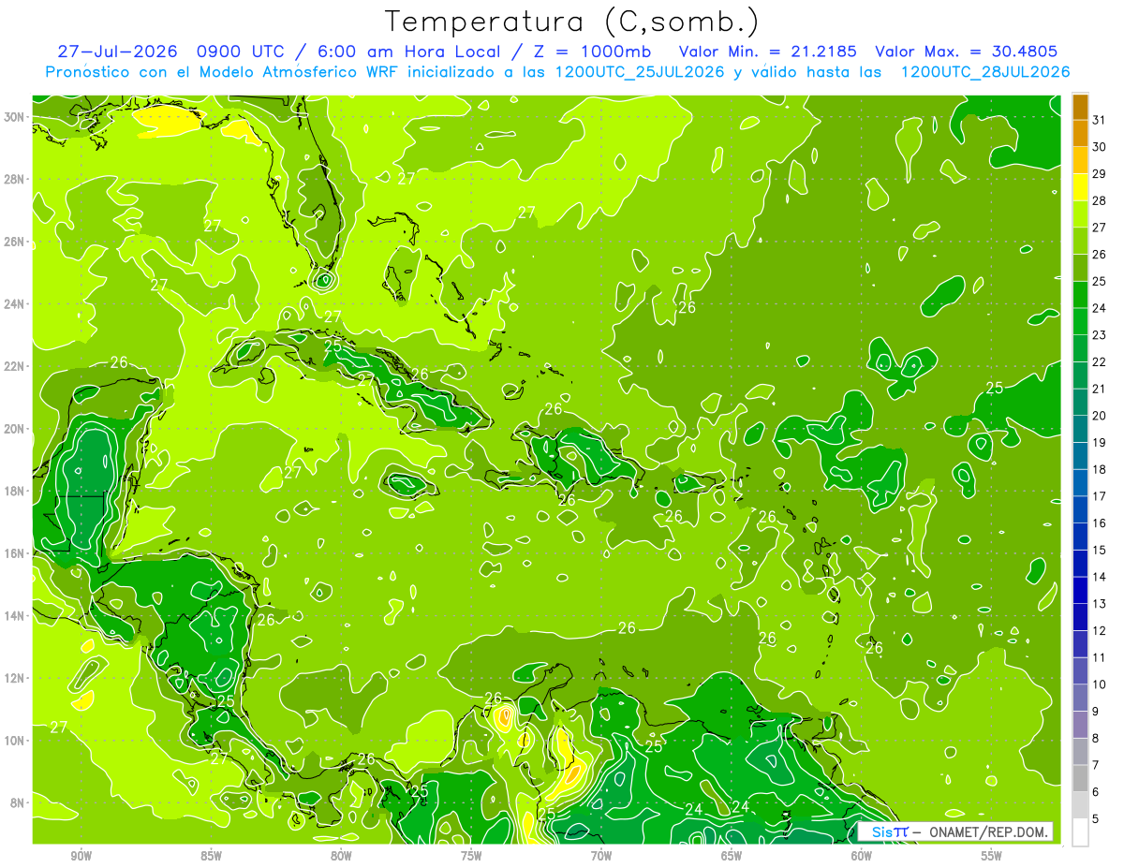Select the 'Valor Max. = 30.4805' text

[x=967, y=51]
